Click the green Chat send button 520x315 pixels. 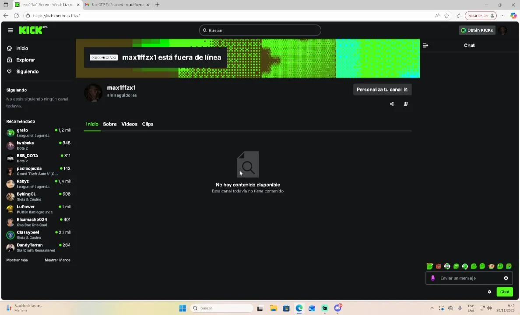click(504, 292)
